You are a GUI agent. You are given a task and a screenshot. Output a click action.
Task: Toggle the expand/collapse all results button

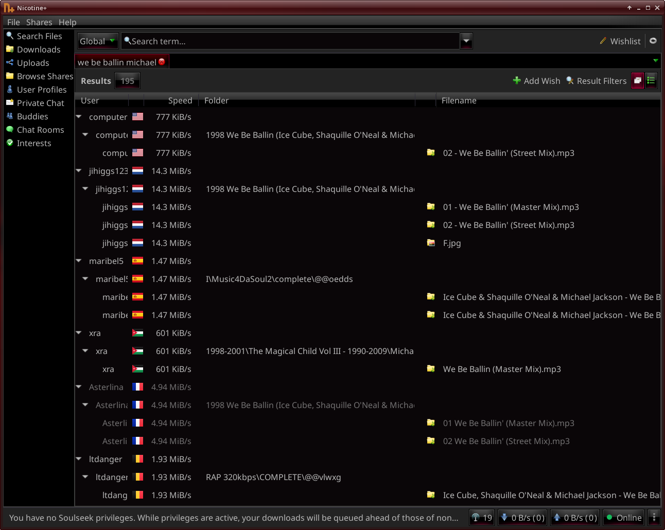(x=638, y=81)
